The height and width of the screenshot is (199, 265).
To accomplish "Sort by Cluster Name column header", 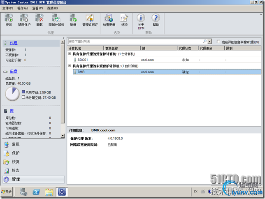I will pyautogui.click(x=122, y=49).
